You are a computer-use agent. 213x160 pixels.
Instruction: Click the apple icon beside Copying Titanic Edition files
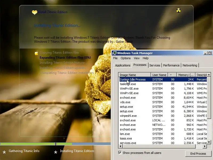tap(36, 53)
